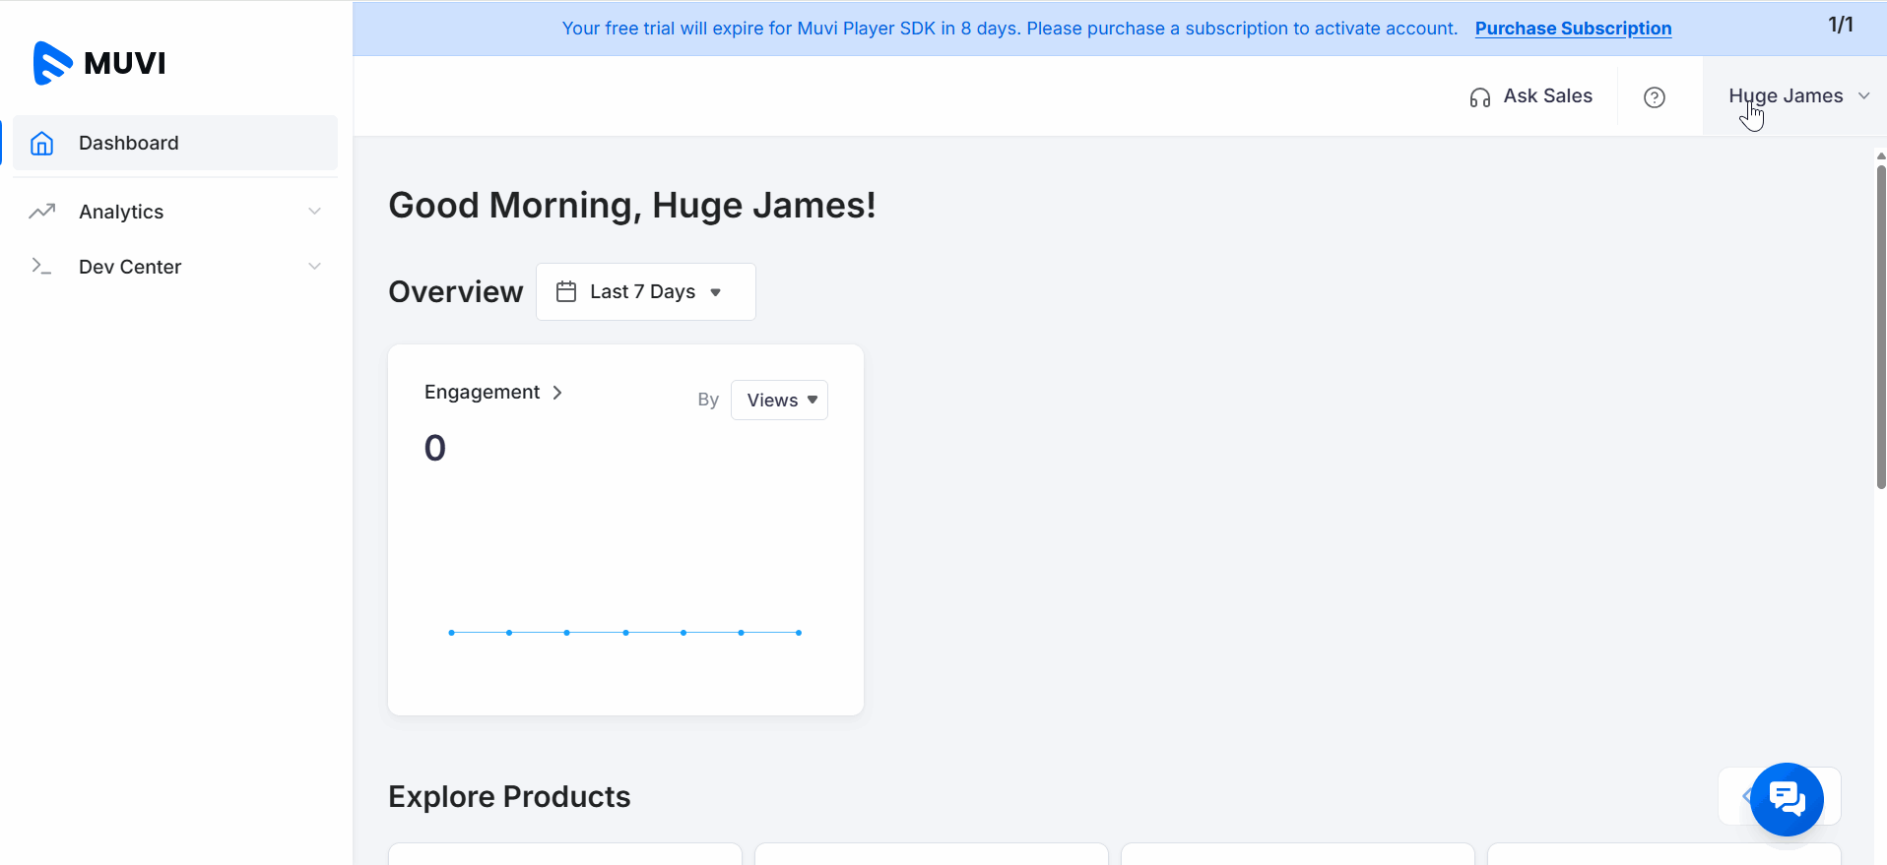This screenshot has height=865, width=1887.
Task: Click the Analytics trend line icon
Action: tap(41, 212)
